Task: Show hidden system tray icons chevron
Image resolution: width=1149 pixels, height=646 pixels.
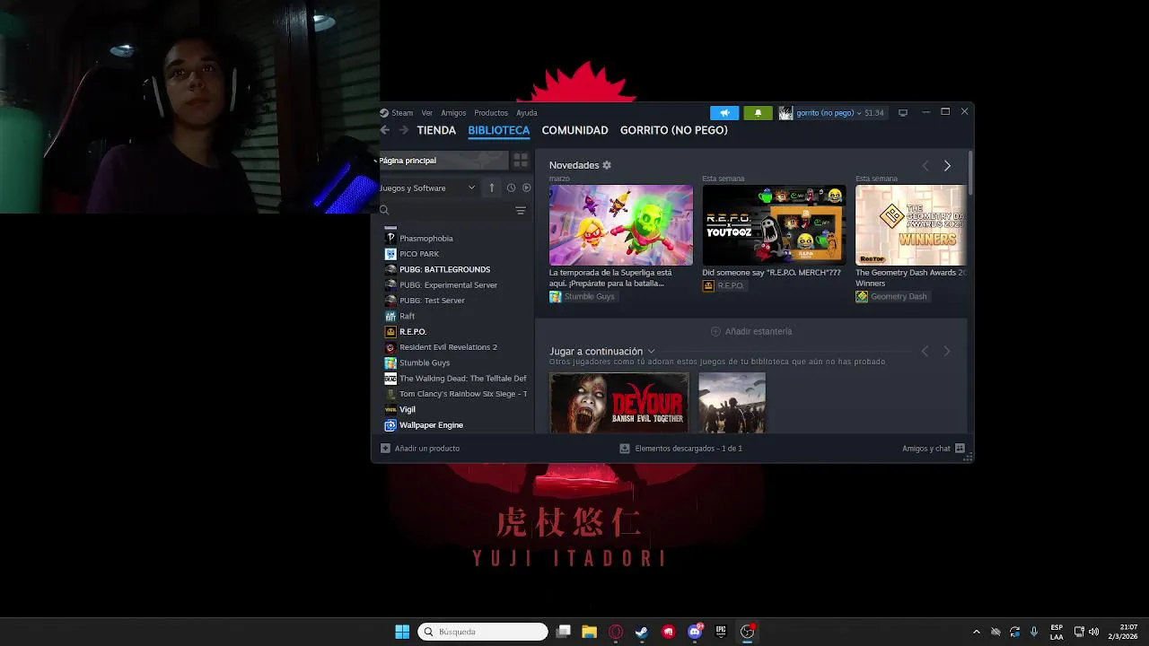Action: click(x=977, y=632)
